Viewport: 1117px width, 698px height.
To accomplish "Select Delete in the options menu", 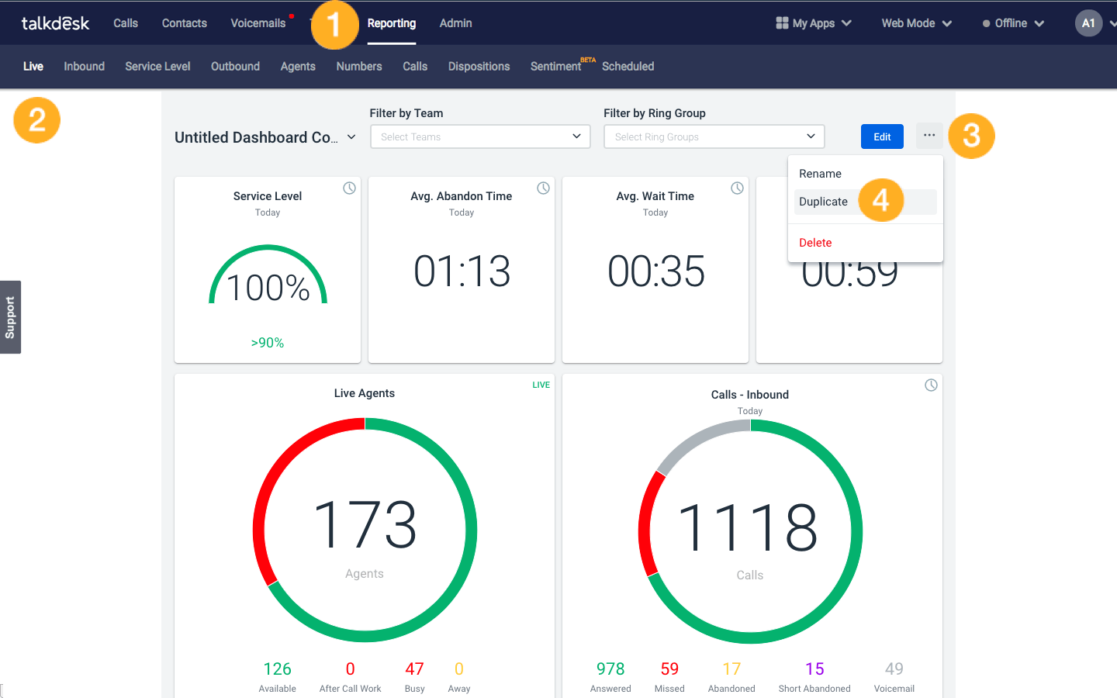I will (x=815, y=243).
